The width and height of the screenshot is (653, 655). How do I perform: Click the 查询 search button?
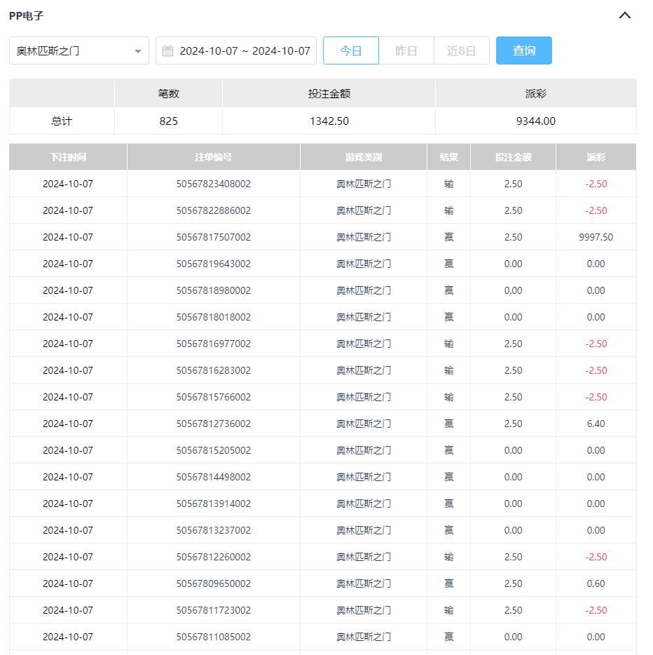click(523, 50)
